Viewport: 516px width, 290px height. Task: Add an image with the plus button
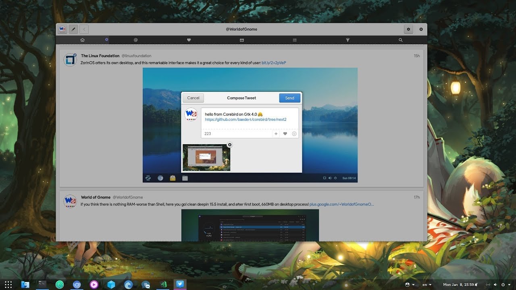tap(276, 134)
